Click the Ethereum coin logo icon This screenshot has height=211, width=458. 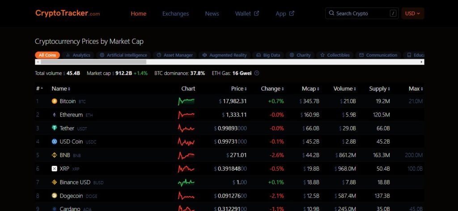[x=54, y=115]
